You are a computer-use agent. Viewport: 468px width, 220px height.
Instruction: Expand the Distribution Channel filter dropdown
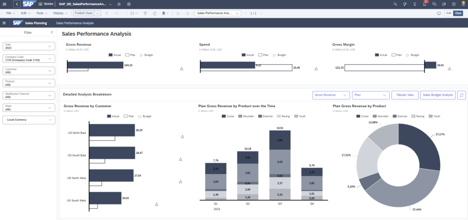point(29,95)
